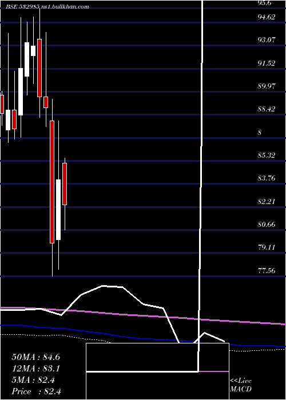
Task: Select the 88.42 price axis label
Action: click(267, 109)
